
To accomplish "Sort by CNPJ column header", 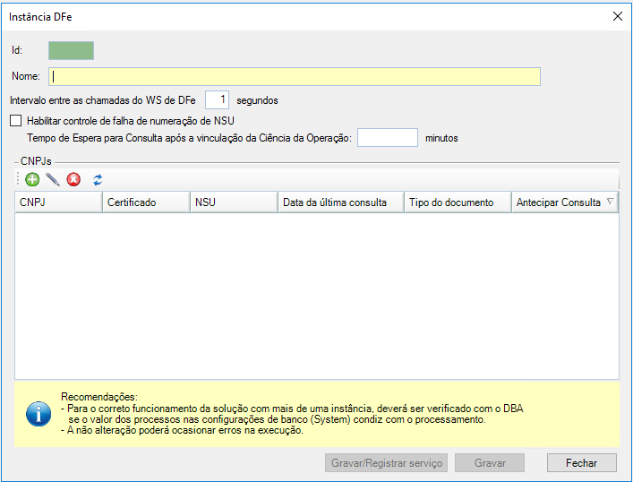I will pos(58,202).
